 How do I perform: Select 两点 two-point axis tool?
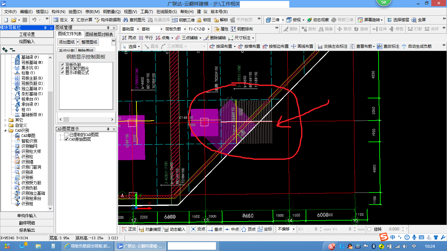(x=129, y=38)
